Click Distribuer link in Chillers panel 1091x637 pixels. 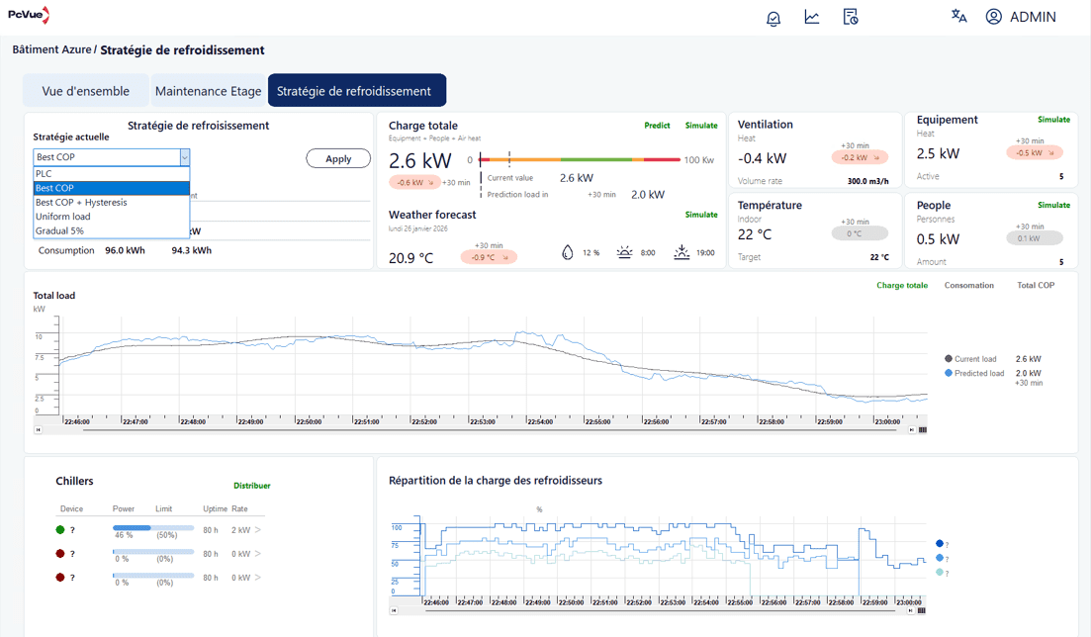pyautogui.click(x=252, y=486)
